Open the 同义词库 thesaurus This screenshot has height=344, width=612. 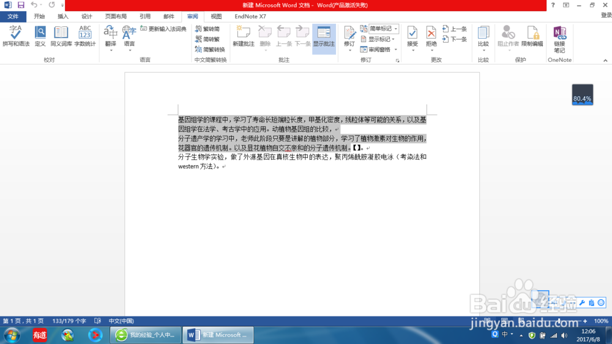pos(61,36)
